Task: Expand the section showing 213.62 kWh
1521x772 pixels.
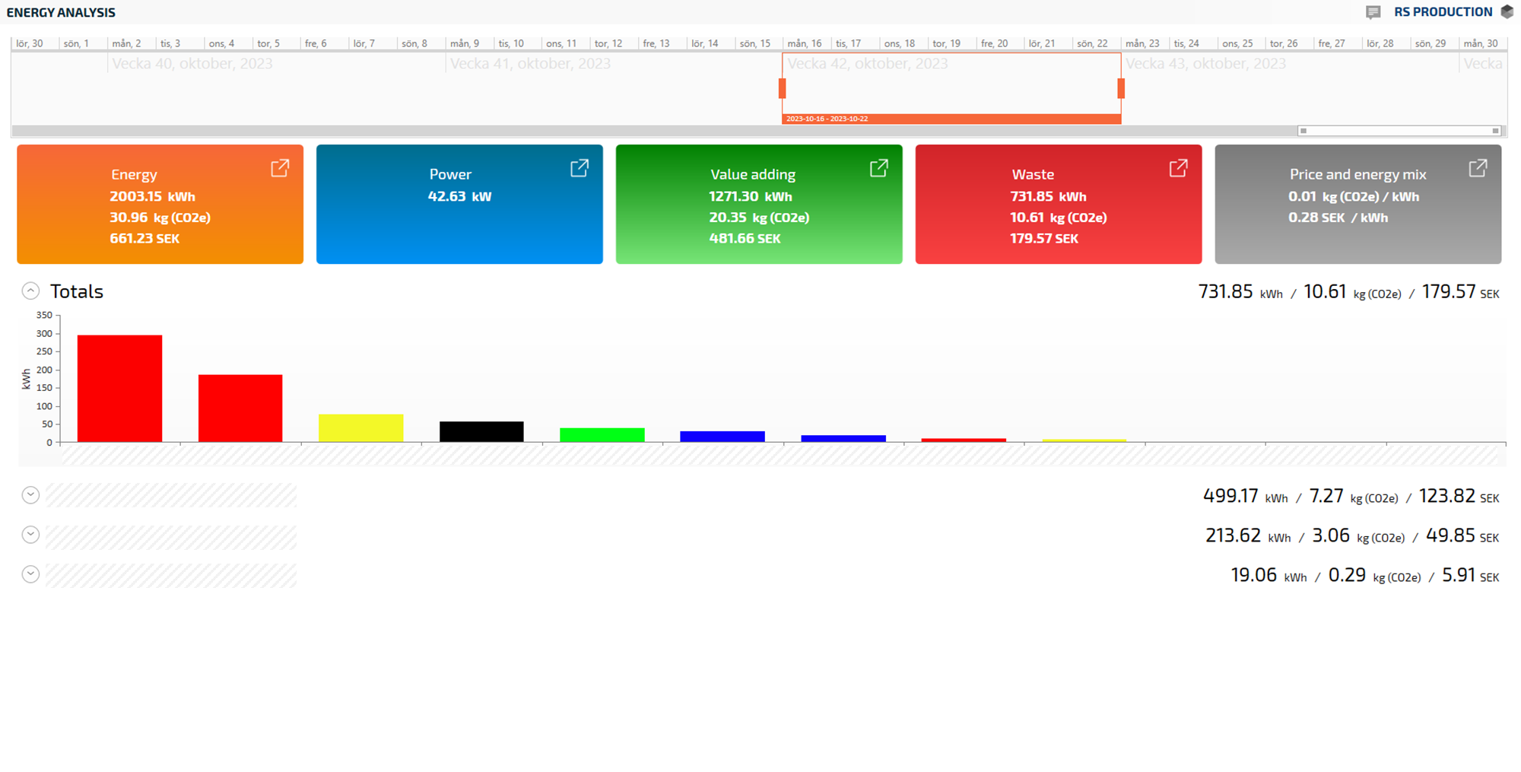Action: (x=30, y=535)
